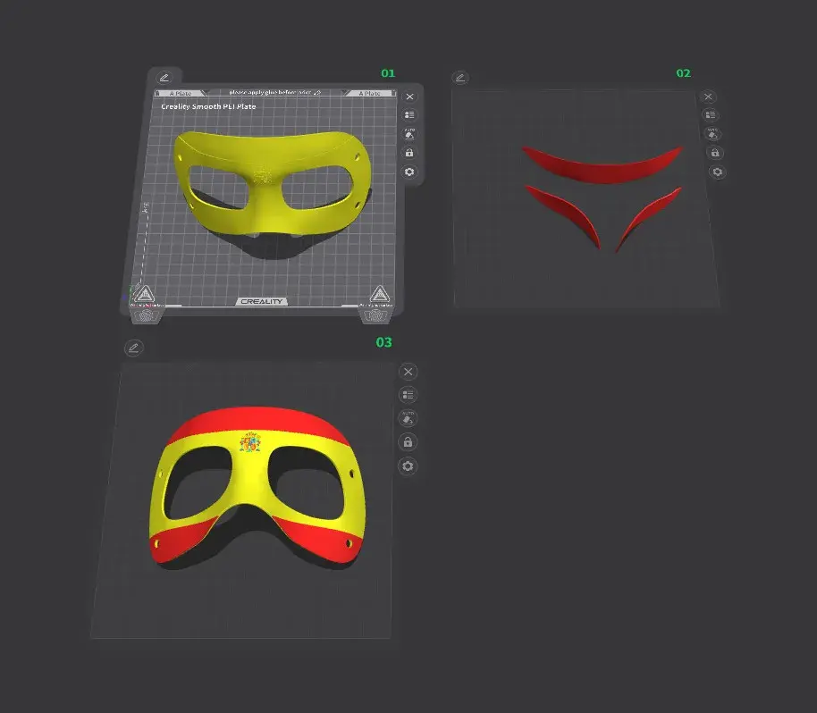Rename plate 03 using the pencil icon
Viewport: 817px width, 713px height.
(x=133, y=348)
